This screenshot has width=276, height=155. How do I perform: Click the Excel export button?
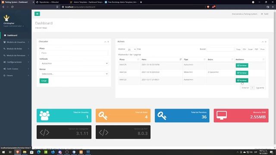[250, 50]
